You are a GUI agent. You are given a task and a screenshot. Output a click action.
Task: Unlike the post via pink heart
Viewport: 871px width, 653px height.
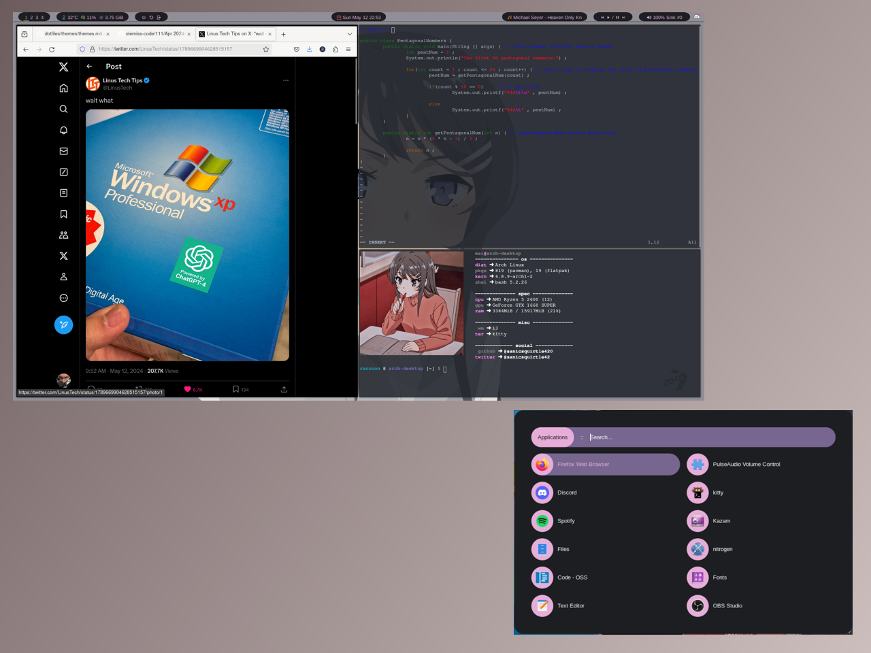pos(188,389)
